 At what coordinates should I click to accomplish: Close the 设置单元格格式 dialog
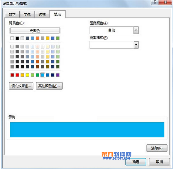[165, 2]
